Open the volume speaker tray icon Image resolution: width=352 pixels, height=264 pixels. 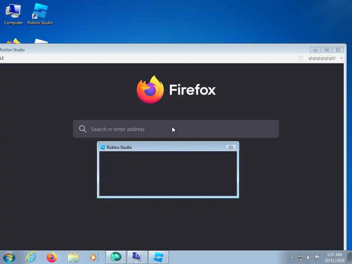pos(309,257)
